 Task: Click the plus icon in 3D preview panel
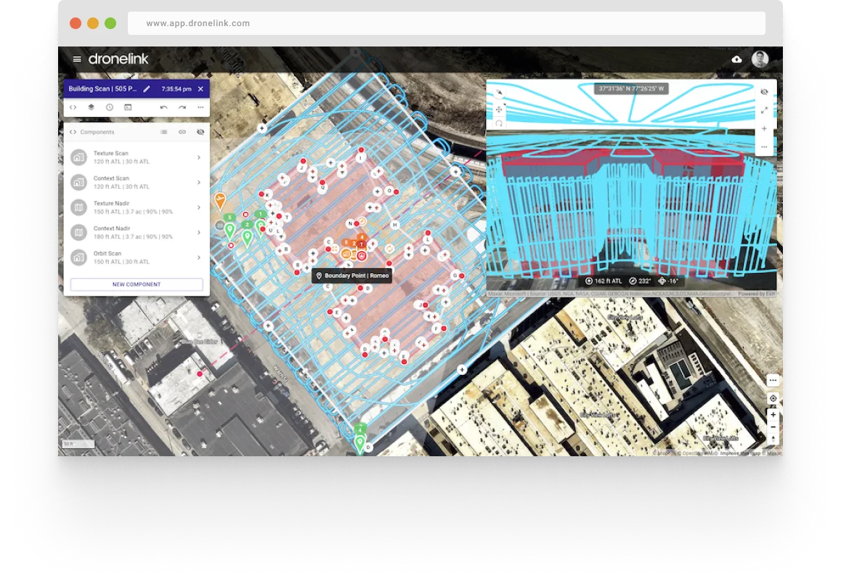(x=764, y=129)
